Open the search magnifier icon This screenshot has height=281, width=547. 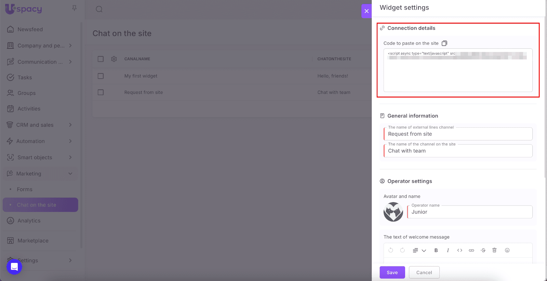[99, 9]
